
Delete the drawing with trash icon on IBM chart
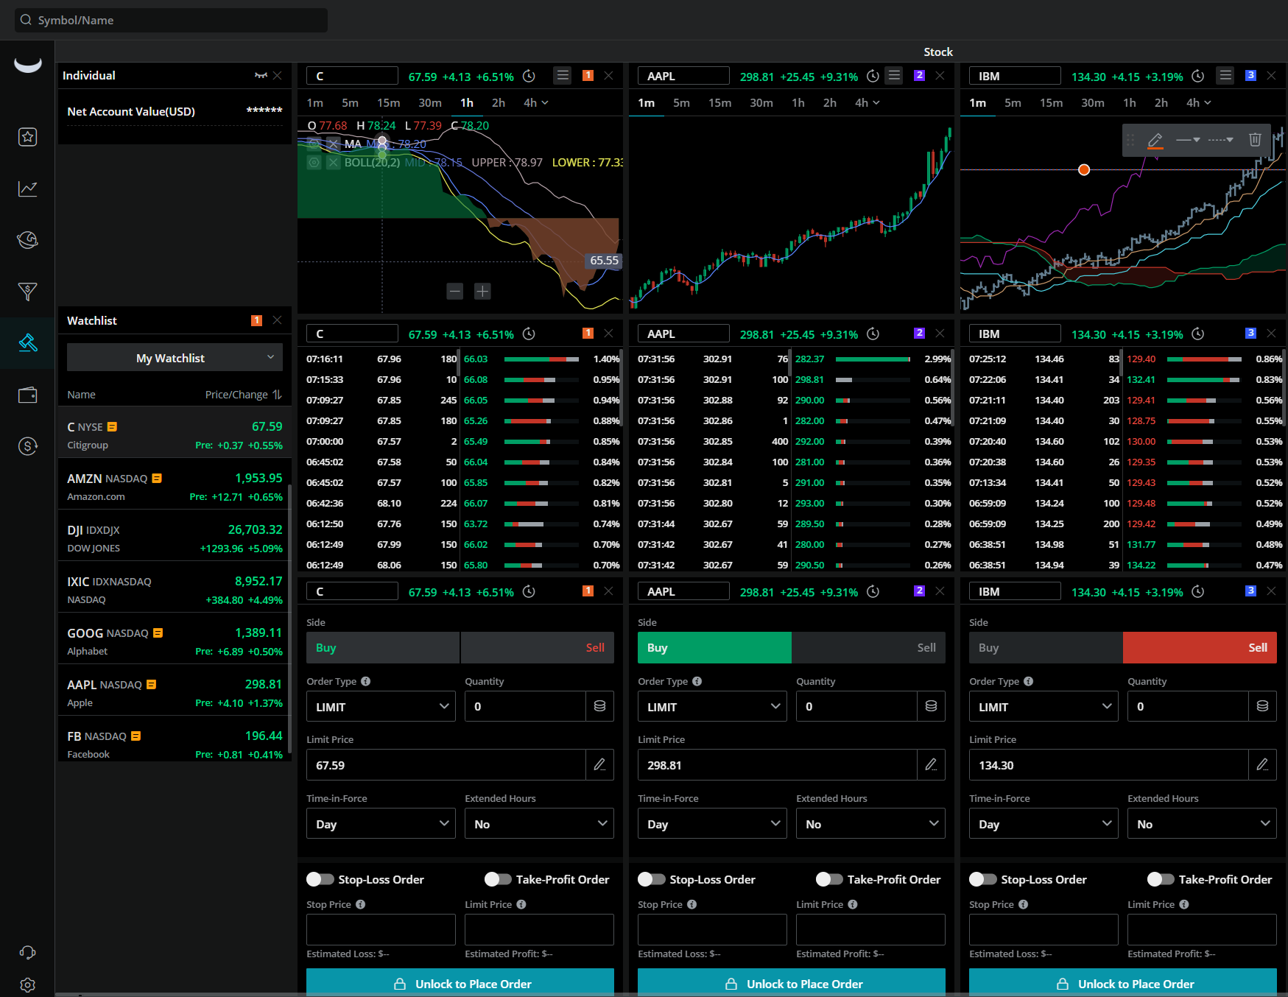click(1255, 139)
